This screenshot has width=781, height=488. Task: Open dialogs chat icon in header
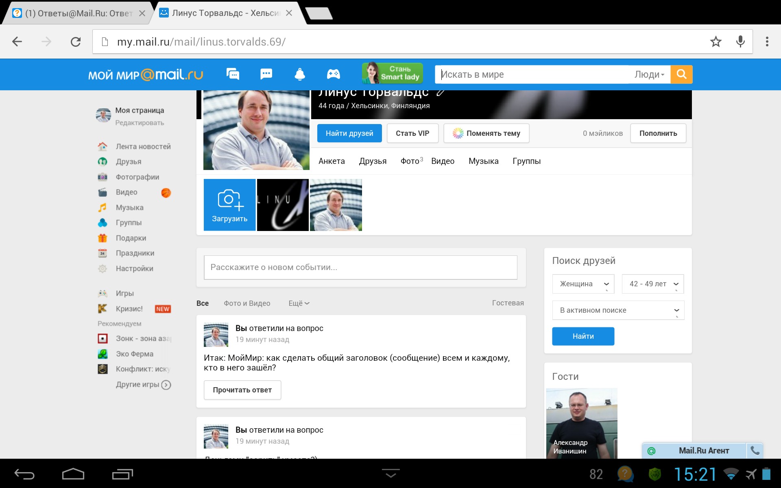point(233,74)
